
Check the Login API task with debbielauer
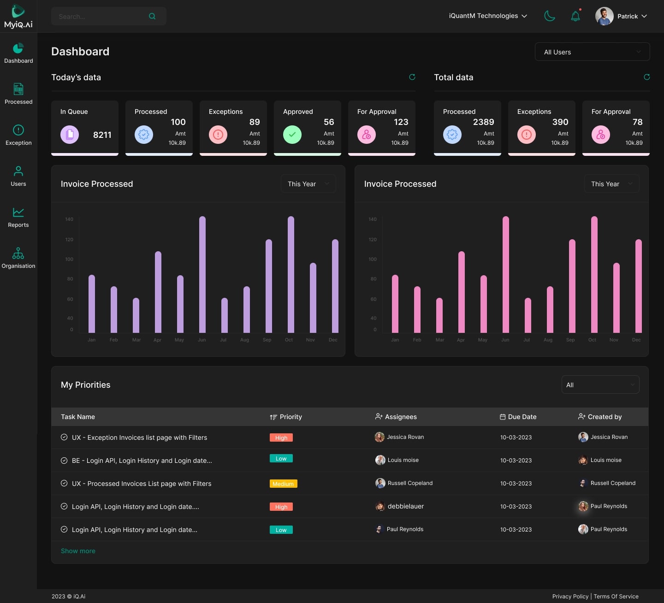click(x=64, y=506)
